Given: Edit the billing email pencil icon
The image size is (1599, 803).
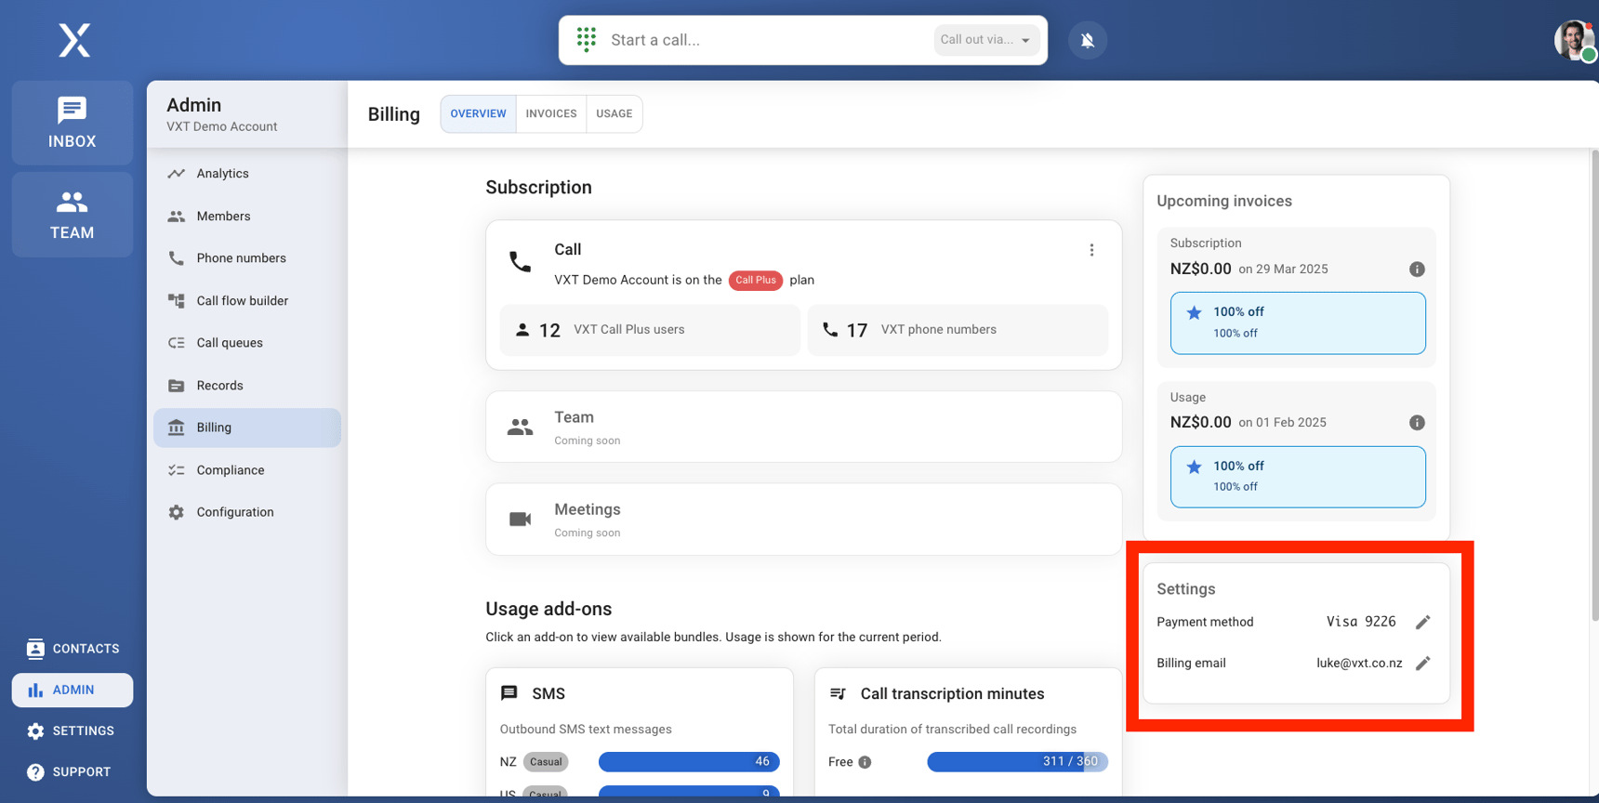Looking at the screenshot, I should [x=1422, y=664].
